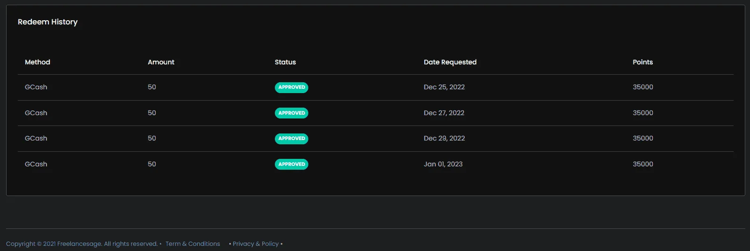Screen dimensions: 750x251
Task: Click the Amount column header
Action: tap(161, 62)
